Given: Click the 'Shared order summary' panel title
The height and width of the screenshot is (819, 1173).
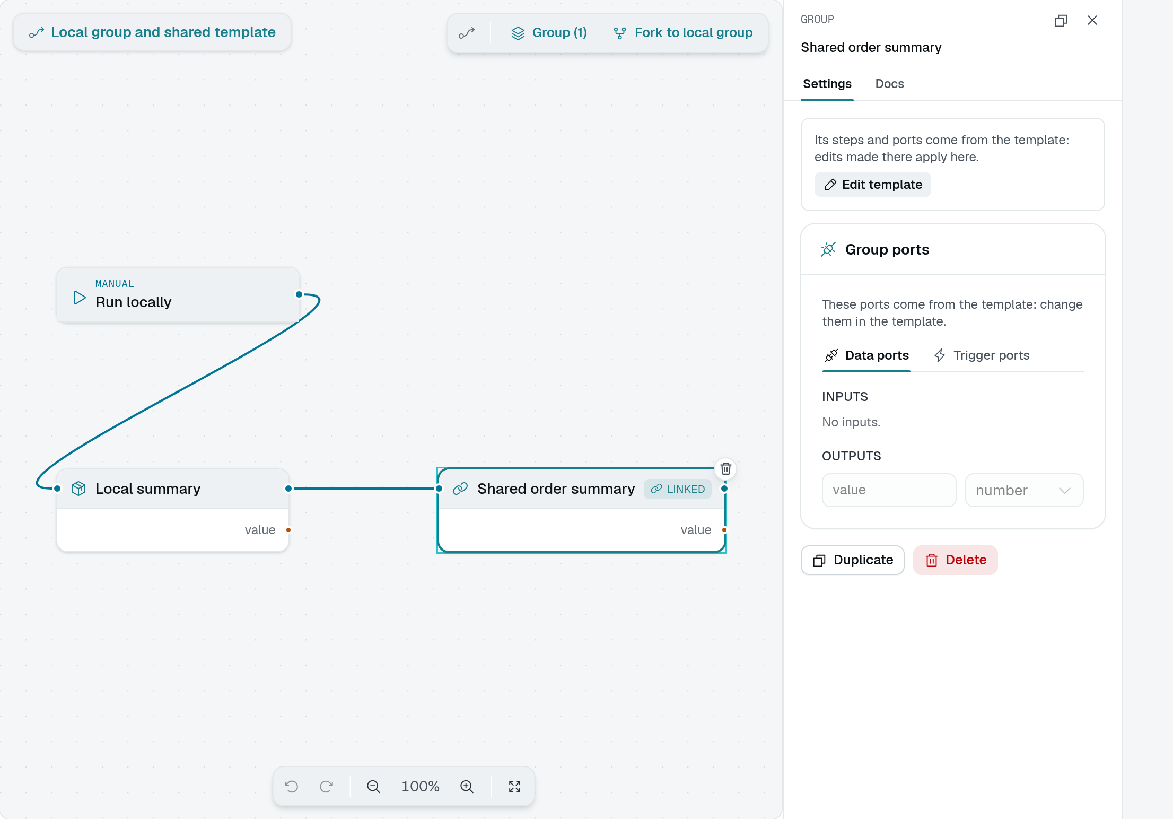Looking at the screenshot, I should pos(871,48).
